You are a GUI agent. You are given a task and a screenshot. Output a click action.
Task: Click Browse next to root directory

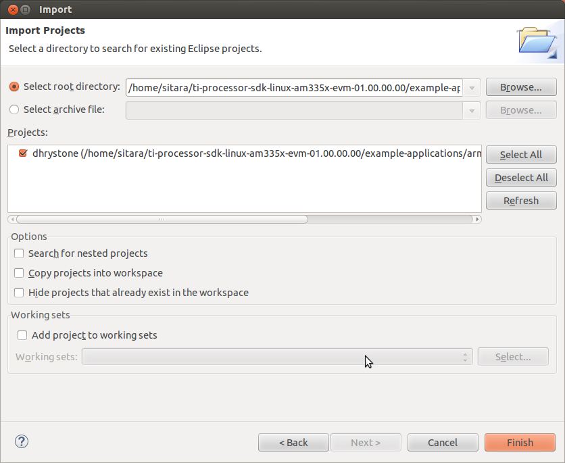click(x=520, y=87)
